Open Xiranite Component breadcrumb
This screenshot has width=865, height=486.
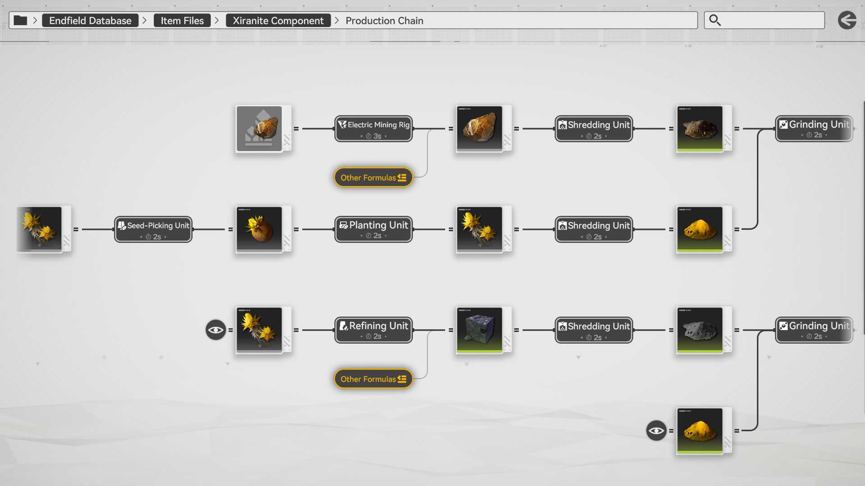[x=278, y=20]
